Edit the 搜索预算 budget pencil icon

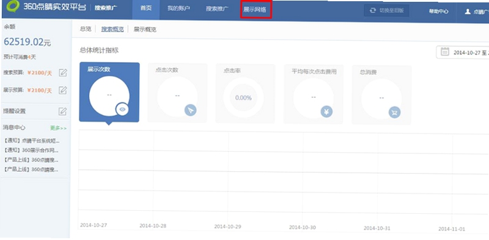click(63, 73)
